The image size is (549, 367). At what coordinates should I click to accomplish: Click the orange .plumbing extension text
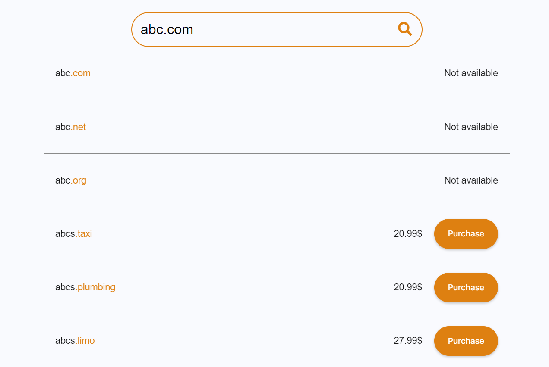[x=96, y=287]
